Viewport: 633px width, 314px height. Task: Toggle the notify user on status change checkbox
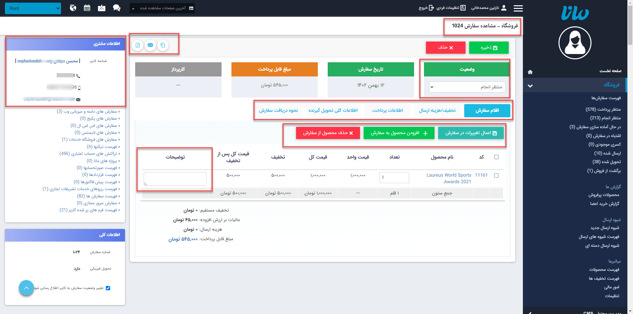(108, 288)
